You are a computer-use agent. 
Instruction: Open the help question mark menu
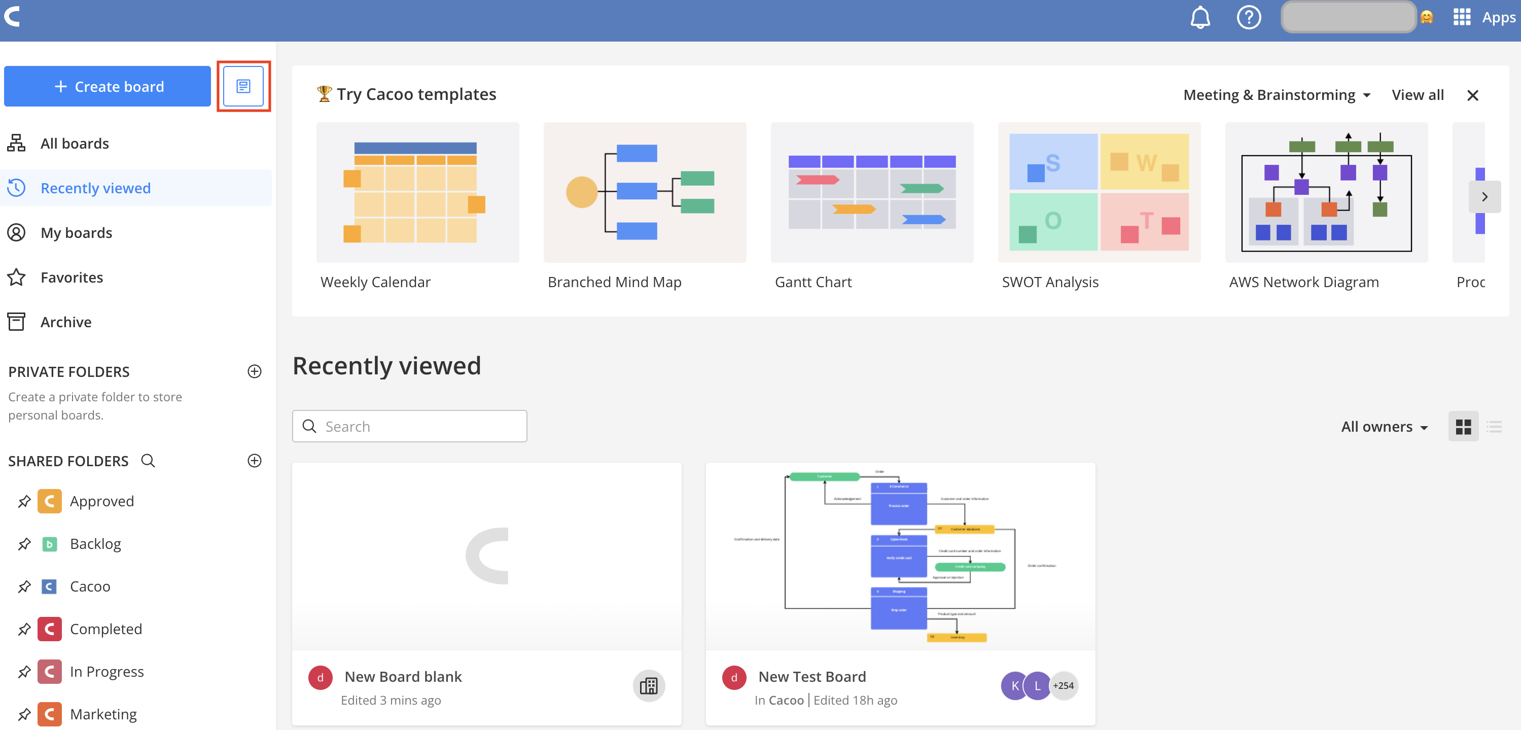click(x=1249, y=18)
